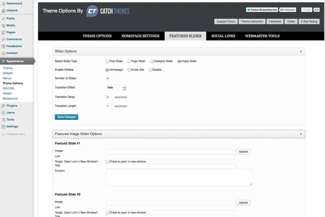Choose Entire Site for Enable Sidebar
325x217 pixels.
click(x=129, y=70)
